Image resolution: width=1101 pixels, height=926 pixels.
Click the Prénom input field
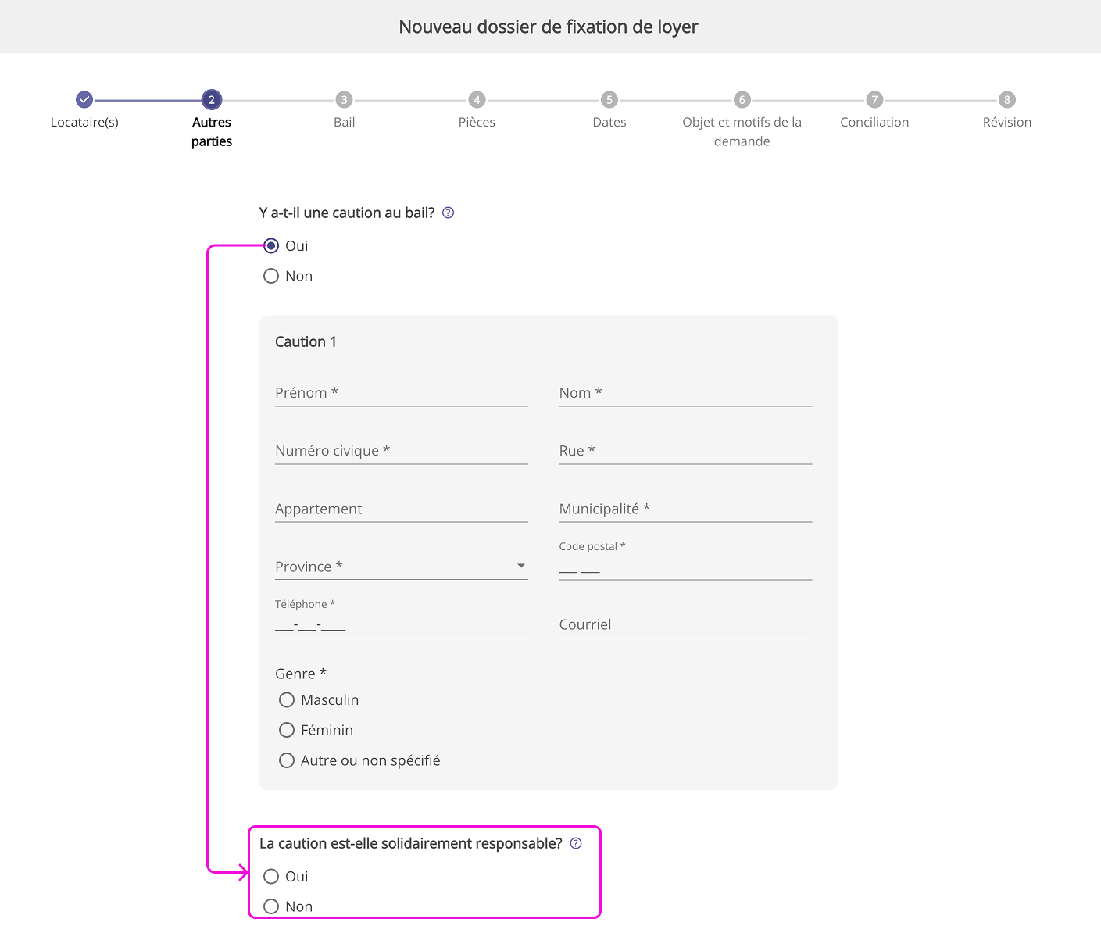401,393
